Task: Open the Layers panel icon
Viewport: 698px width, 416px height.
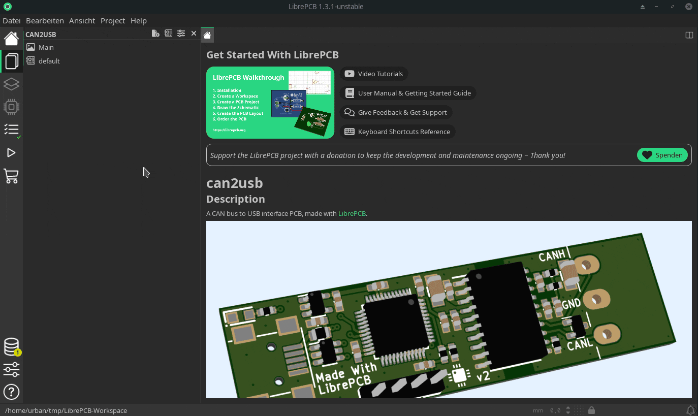Action: pyautogui.click(x=11, y=84)
